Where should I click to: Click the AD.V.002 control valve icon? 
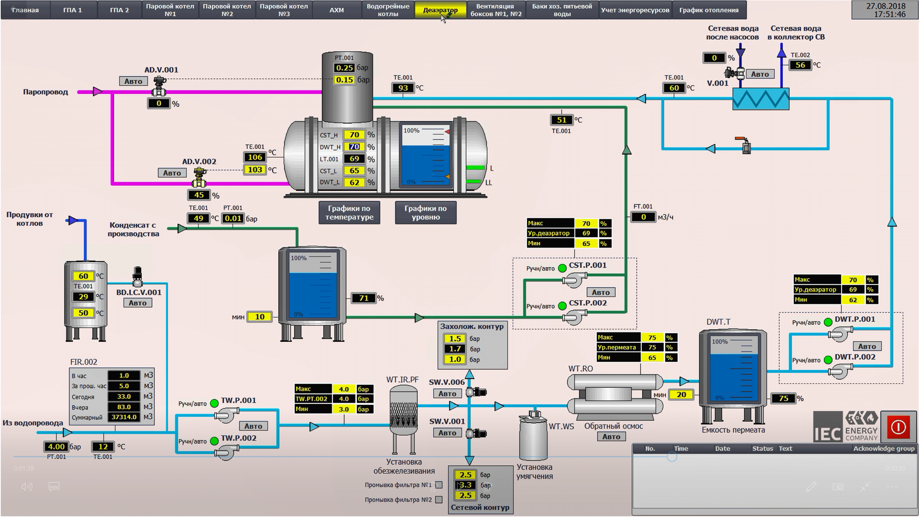tap(199, 178)
